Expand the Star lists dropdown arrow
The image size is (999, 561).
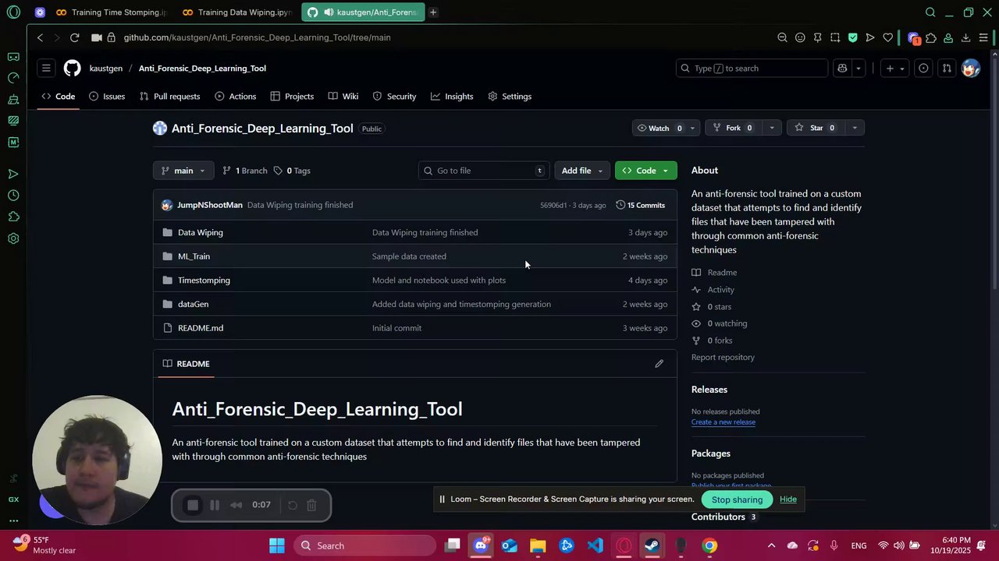click(855, 128)
